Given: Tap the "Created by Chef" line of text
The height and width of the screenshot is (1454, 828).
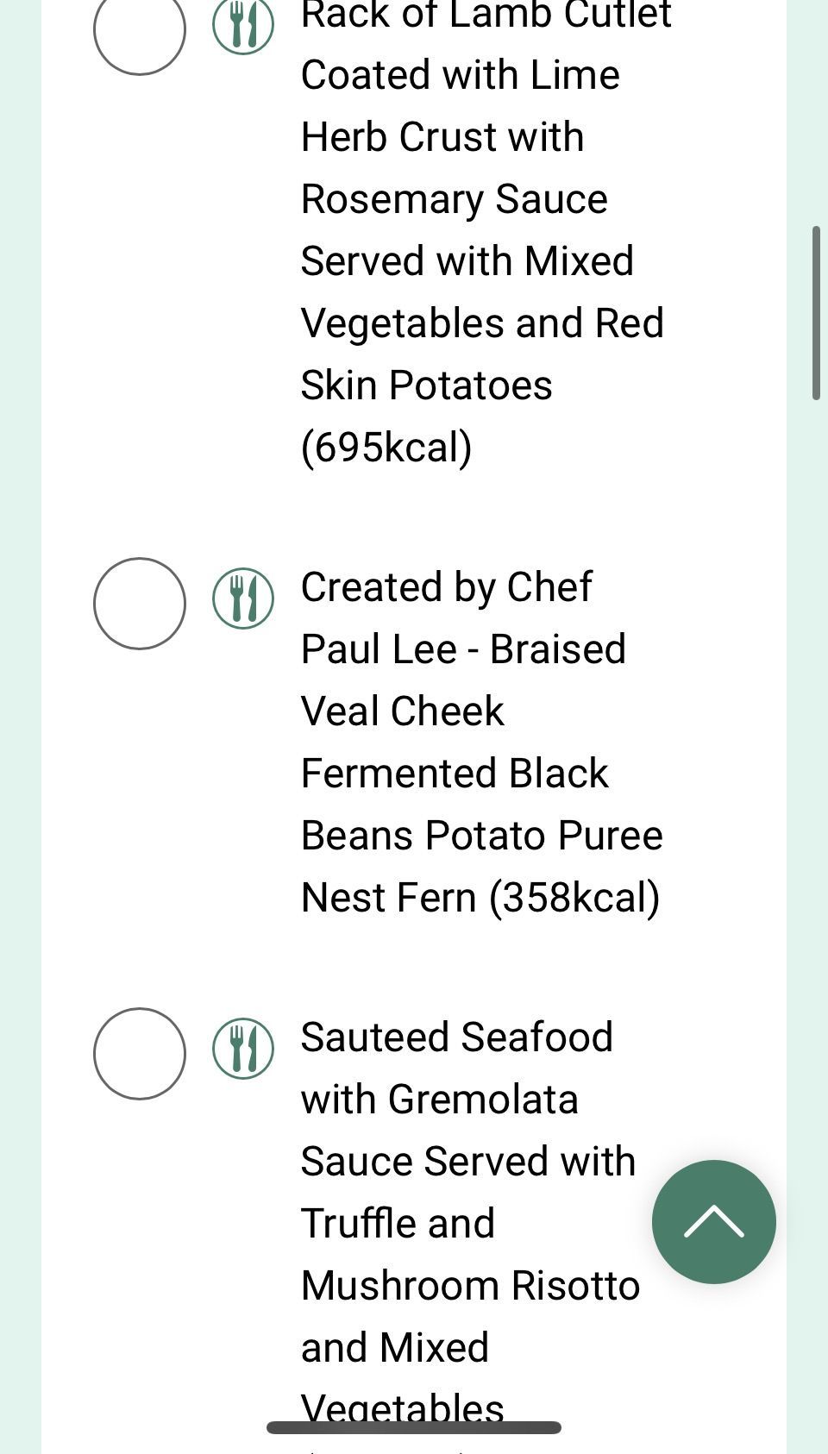Looking at the screenshot, I should pos(447,588).
